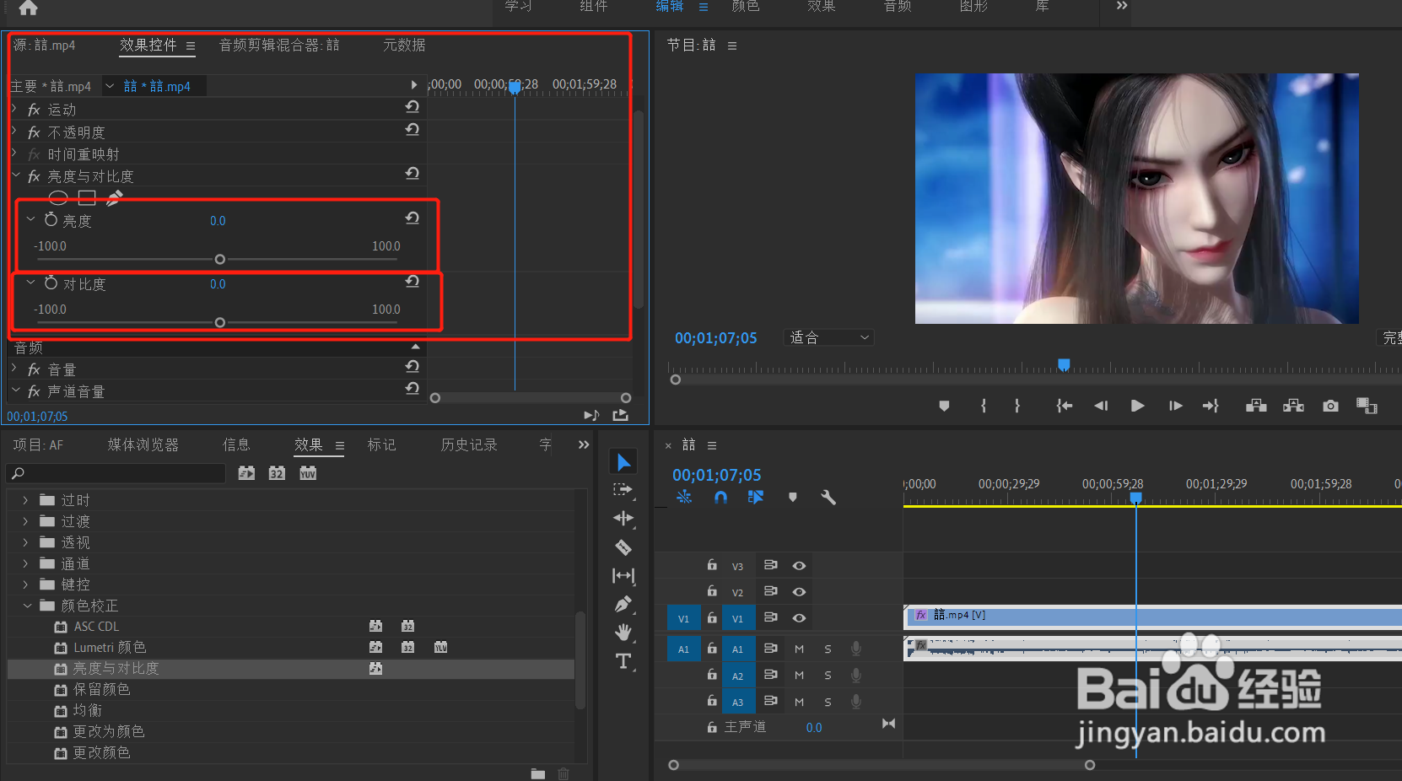Adjust the 亮度 slider handle
The width and height of the screenshot is (1402, 781).
(220, 260)
